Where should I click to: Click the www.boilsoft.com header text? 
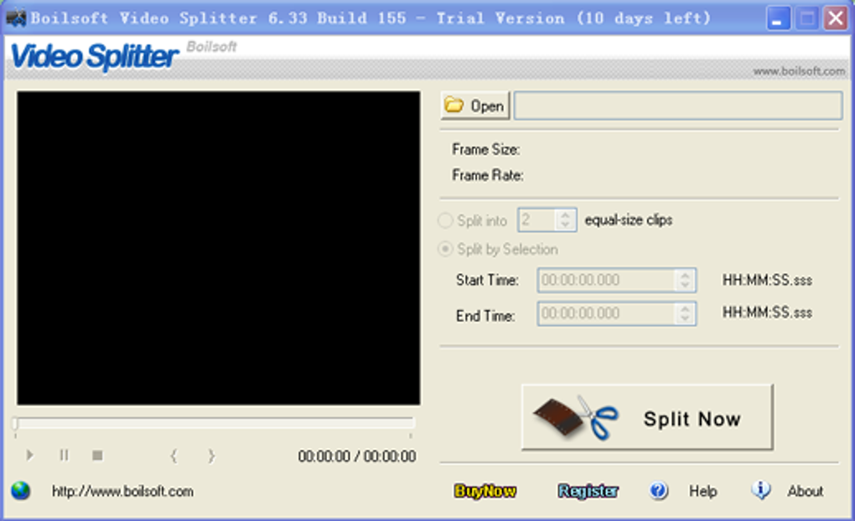coord(799,71)
